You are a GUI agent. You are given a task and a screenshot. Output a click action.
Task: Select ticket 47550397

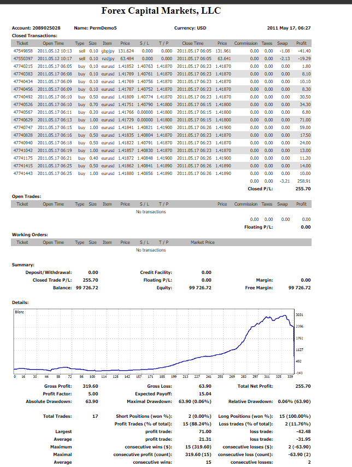click(x=23, y=59)
